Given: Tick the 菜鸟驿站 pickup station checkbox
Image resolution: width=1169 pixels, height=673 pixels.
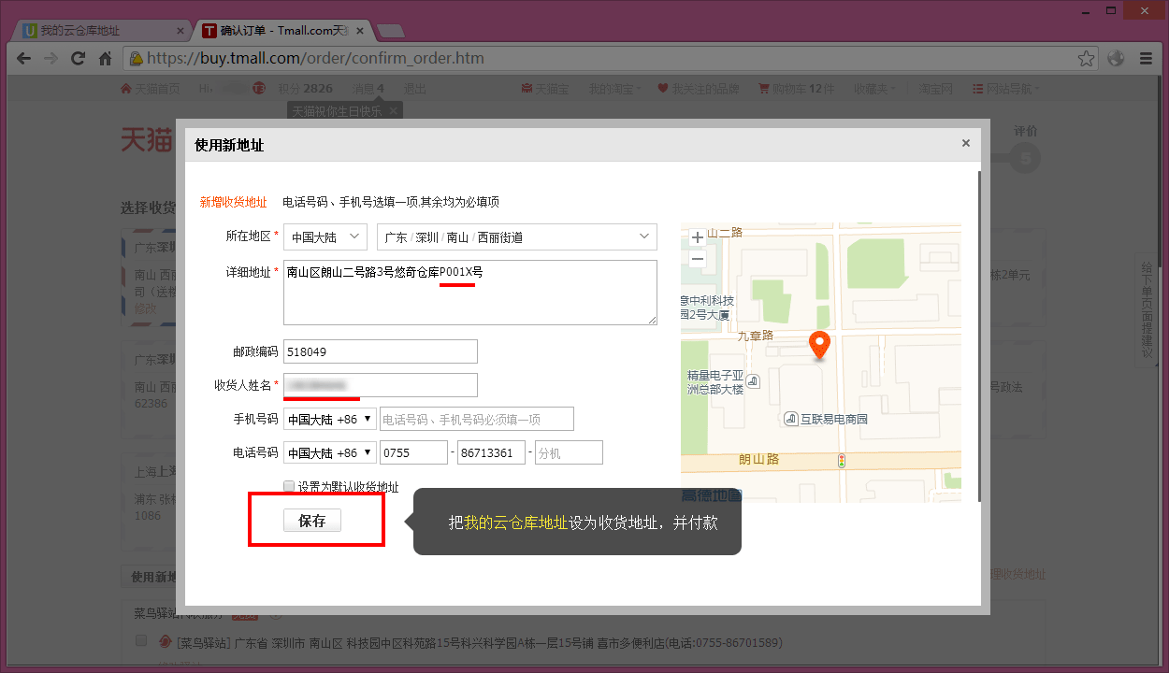Looking at the screenshot, I should click(141, 641).
